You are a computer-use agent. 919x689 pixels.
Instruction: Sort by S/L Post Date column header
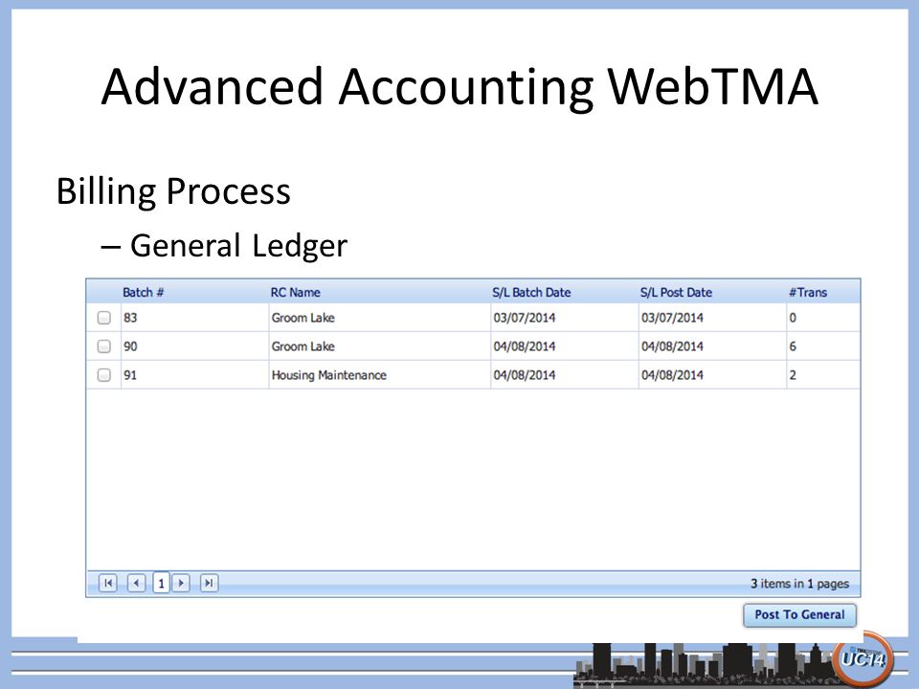pos(676,293)
